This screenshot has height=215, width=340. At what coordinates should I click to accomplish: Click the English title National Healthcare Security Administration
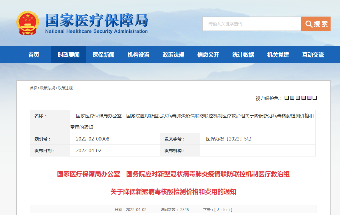(97, 31)
